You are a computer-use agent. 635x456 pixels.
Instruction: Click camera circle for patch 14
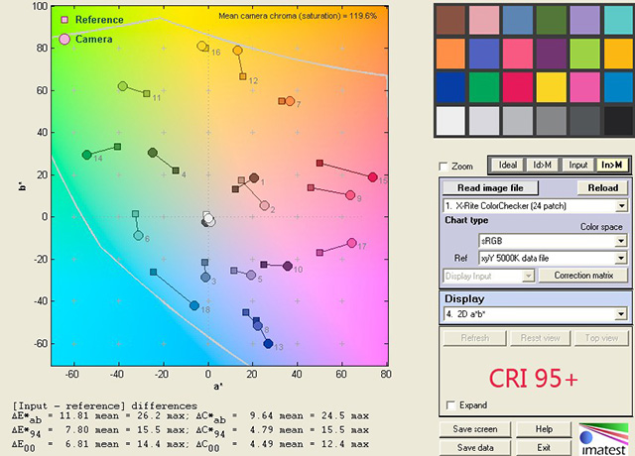pyautogui.click(x=86, y=155)
